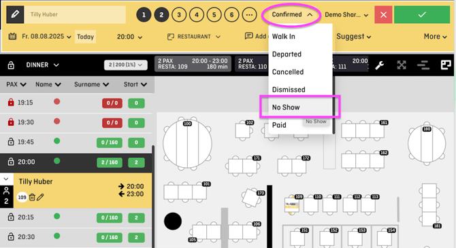
Task: Open the 2|200 (1%) capacity dropdown
Action: click(126, 65)
